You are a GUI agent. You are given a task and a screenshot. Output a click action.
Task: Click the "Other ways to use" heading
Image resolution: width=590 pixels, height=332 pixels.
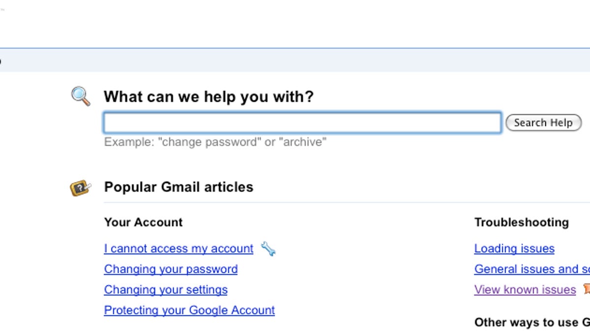[531, 323]
